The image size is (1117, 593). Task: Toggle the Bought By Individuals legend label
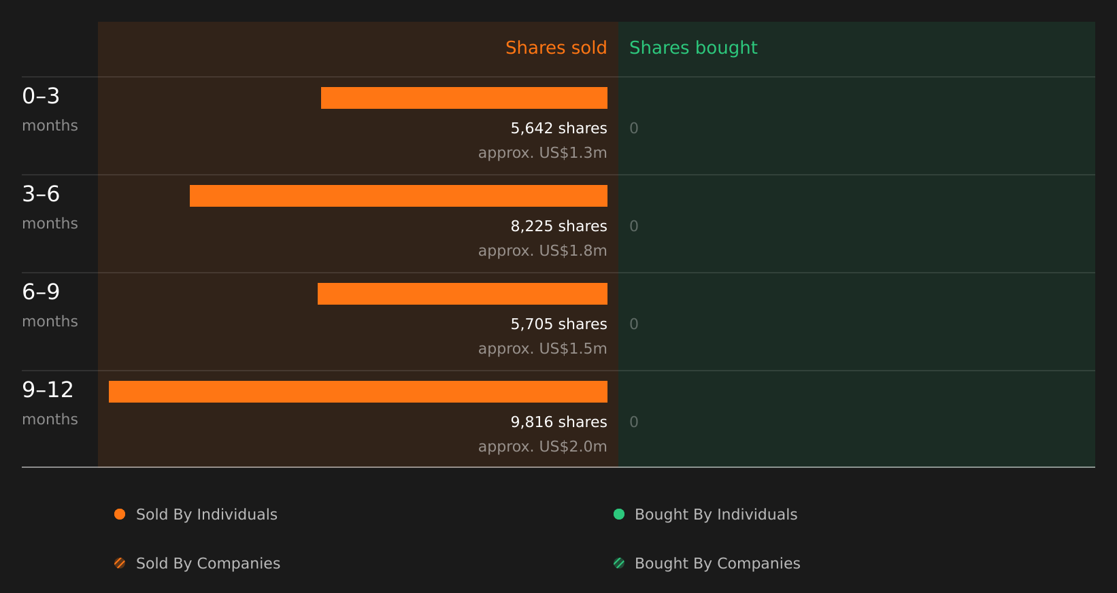(x=716, y=515)
